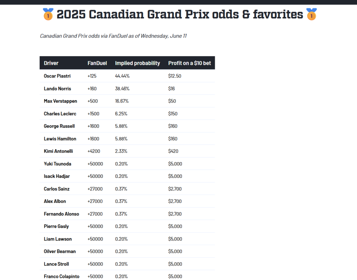Select the Oscar Piastri driver name
357x280 pixels.
[x=57, y=76]
